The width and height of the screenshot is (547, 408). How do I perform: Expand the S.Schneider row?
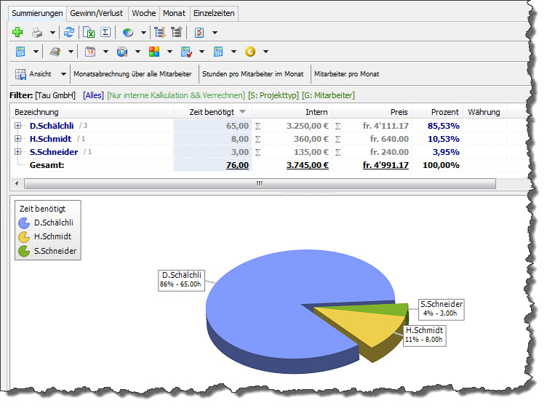coord(17,152)
